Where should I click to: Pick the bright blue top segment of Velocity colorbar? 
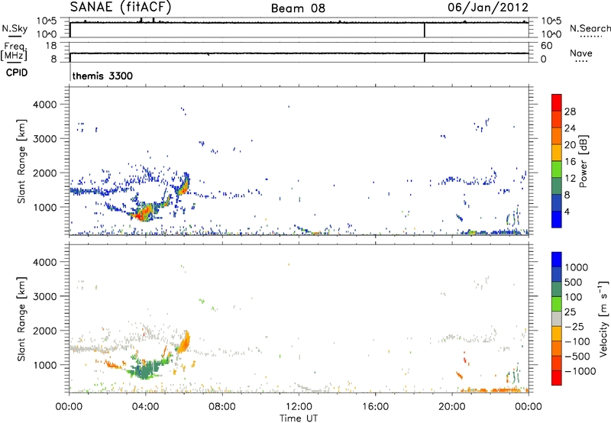[557, 260]
